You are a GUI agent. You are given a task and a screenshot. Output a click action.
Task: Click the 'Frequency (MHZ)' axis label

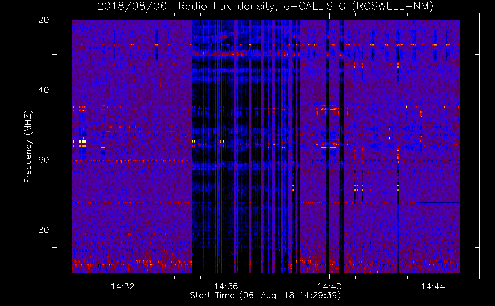pyautogui.click(x=28, y=147)
